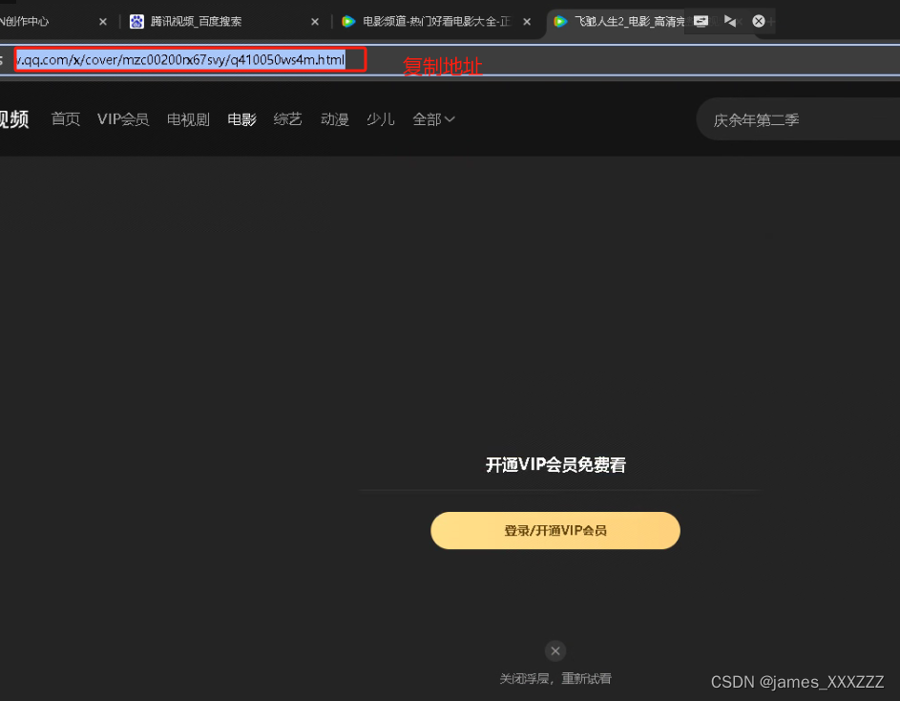Viewport: 900px width, 701px height.
Task: Open the 少儿 channel
Action: click(381, 119)
